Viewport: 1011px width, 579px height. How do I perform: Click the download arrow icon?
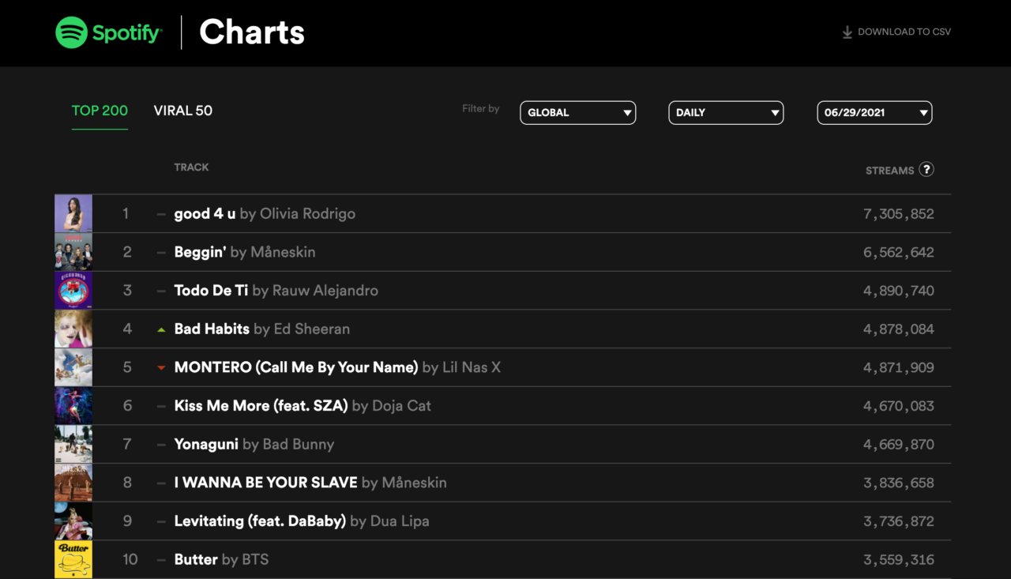click(x=847, y=32)
